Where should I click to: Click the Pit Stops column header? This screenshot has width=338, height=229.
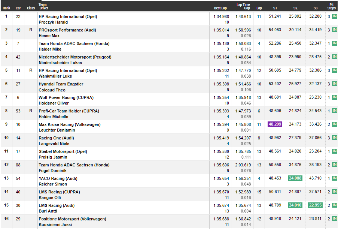[x=332, y=6]
